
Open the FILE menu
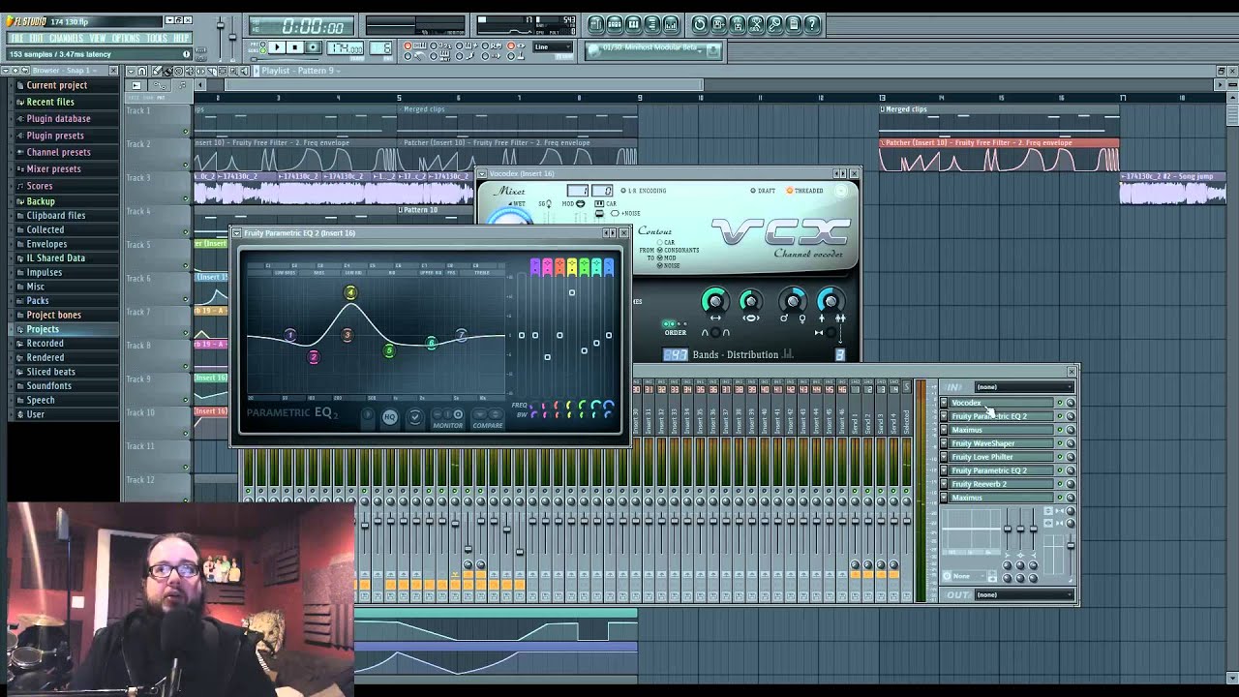(x=16, y=39)
